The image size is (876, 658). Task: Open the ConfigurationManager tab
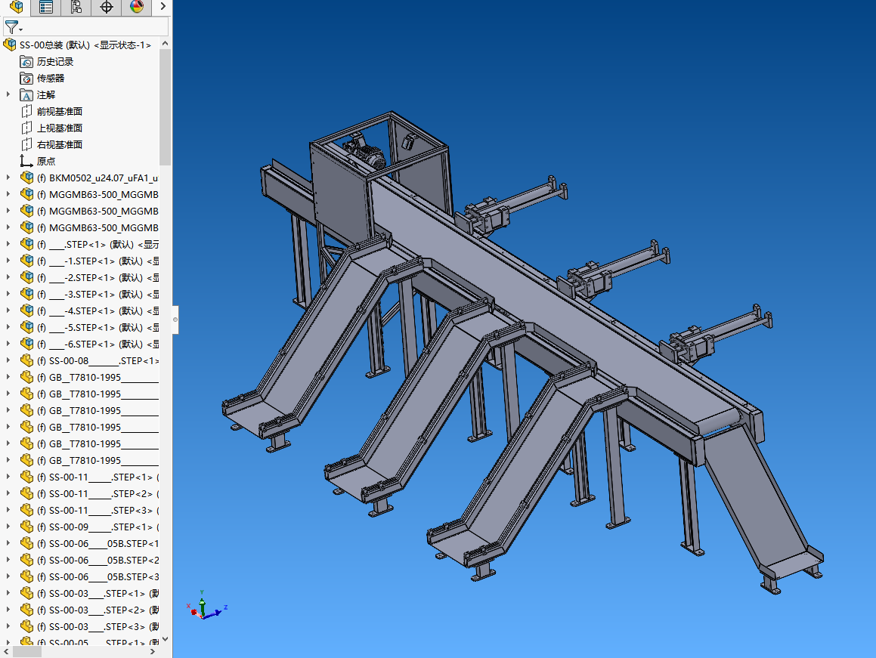(x=76, y=8)
